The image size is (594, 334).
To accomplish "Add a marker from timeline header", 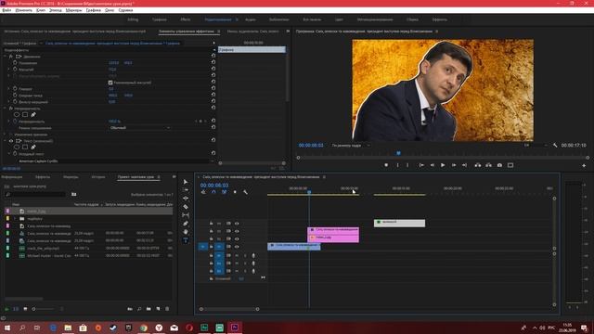I will click(235, 192).
